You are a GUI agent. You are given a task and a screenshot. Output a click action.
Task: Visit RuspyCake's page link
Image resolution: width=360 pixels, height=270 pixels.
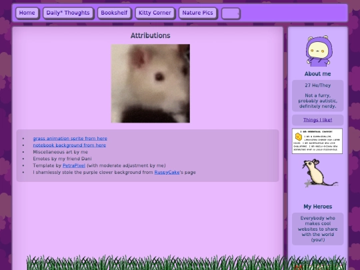tap(167, 172)
